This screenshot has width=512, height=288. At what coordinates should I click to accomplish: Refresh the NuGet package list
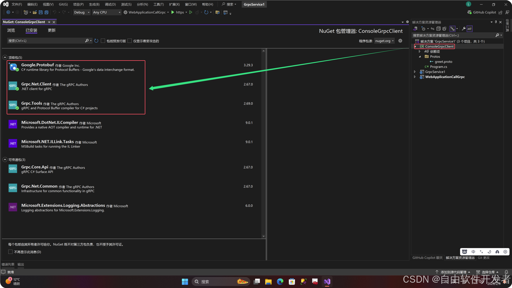96,41
